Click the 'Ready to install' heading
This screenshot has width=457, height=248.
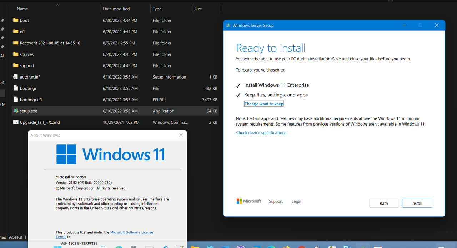[271, 48]
